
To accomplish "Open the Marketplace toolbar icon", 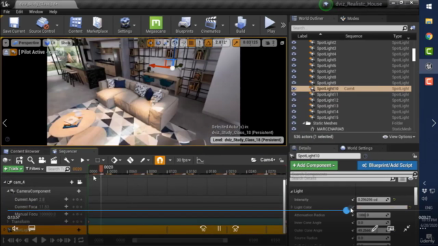I will point(97,25).
